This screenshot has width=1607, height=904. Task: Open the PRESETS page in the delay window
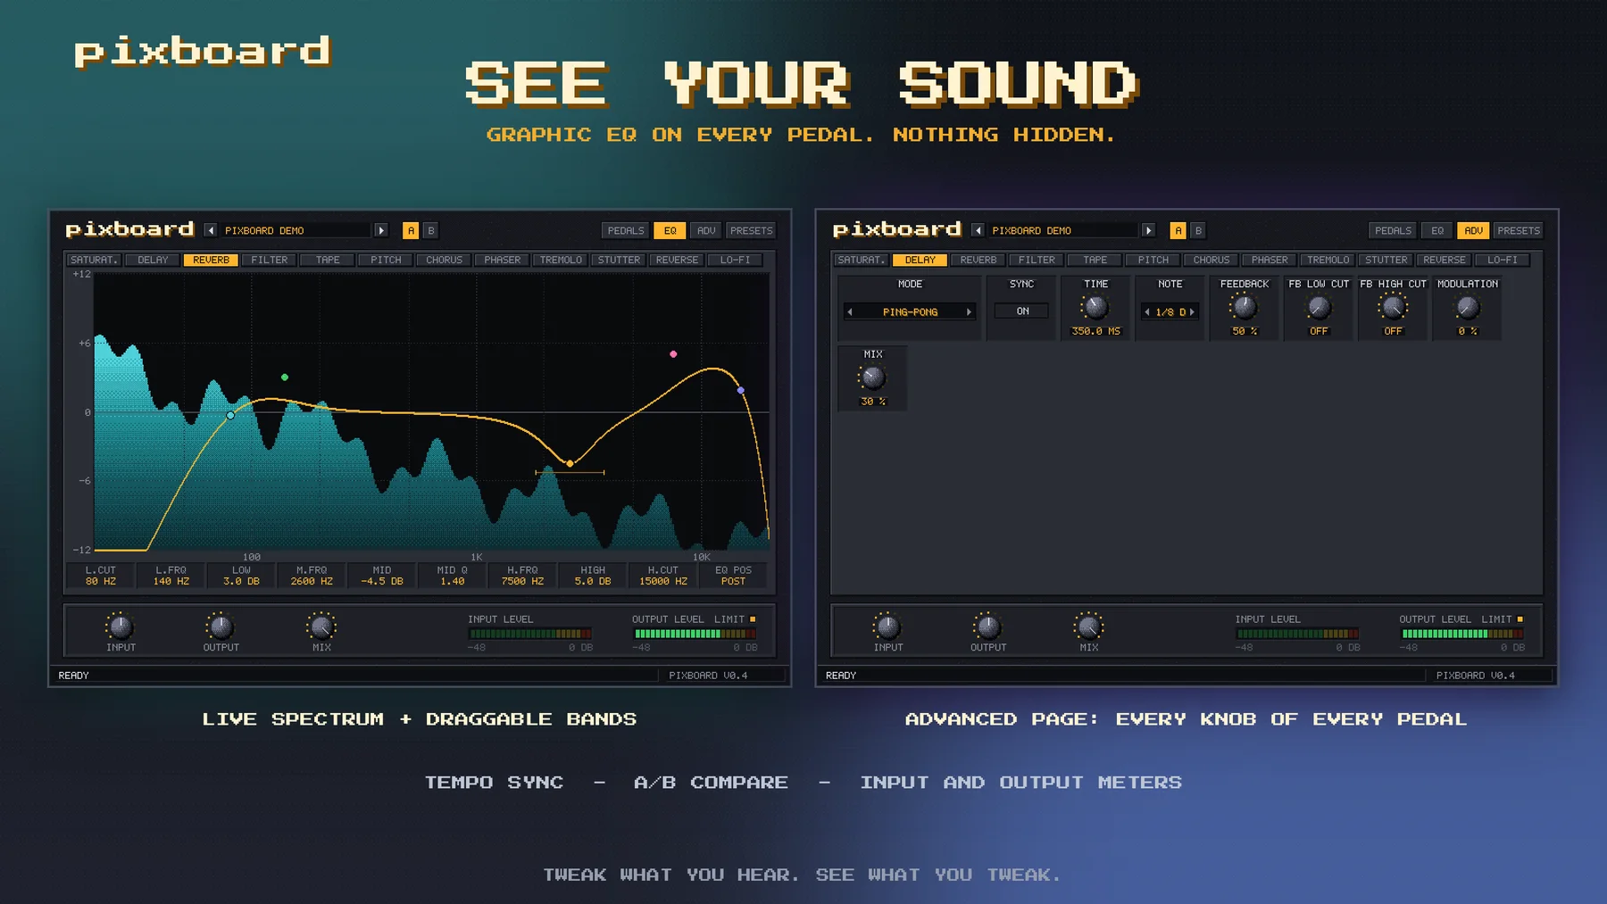click(1519, 230)
